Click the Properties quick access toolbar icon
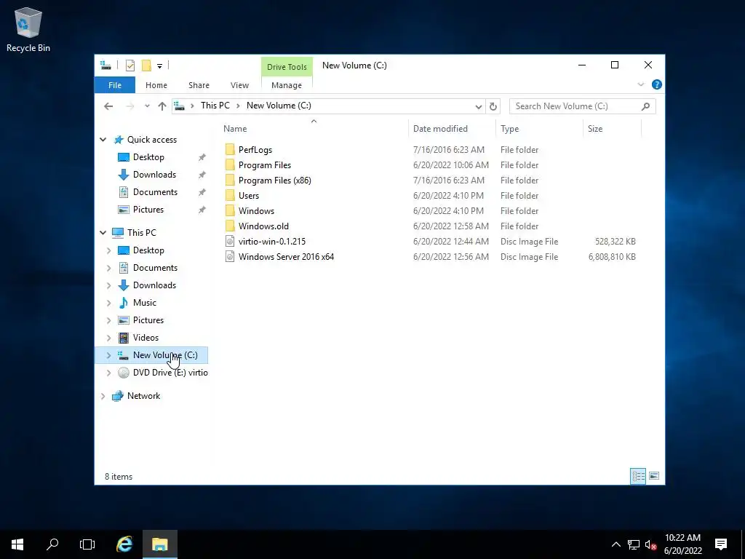Viewport: 745px width, 559px height. [130, 66]
